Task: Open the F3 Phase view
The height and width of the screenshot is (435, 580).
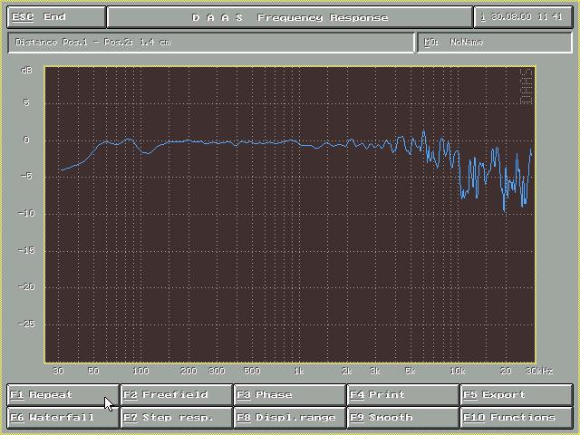Action: 289,395
